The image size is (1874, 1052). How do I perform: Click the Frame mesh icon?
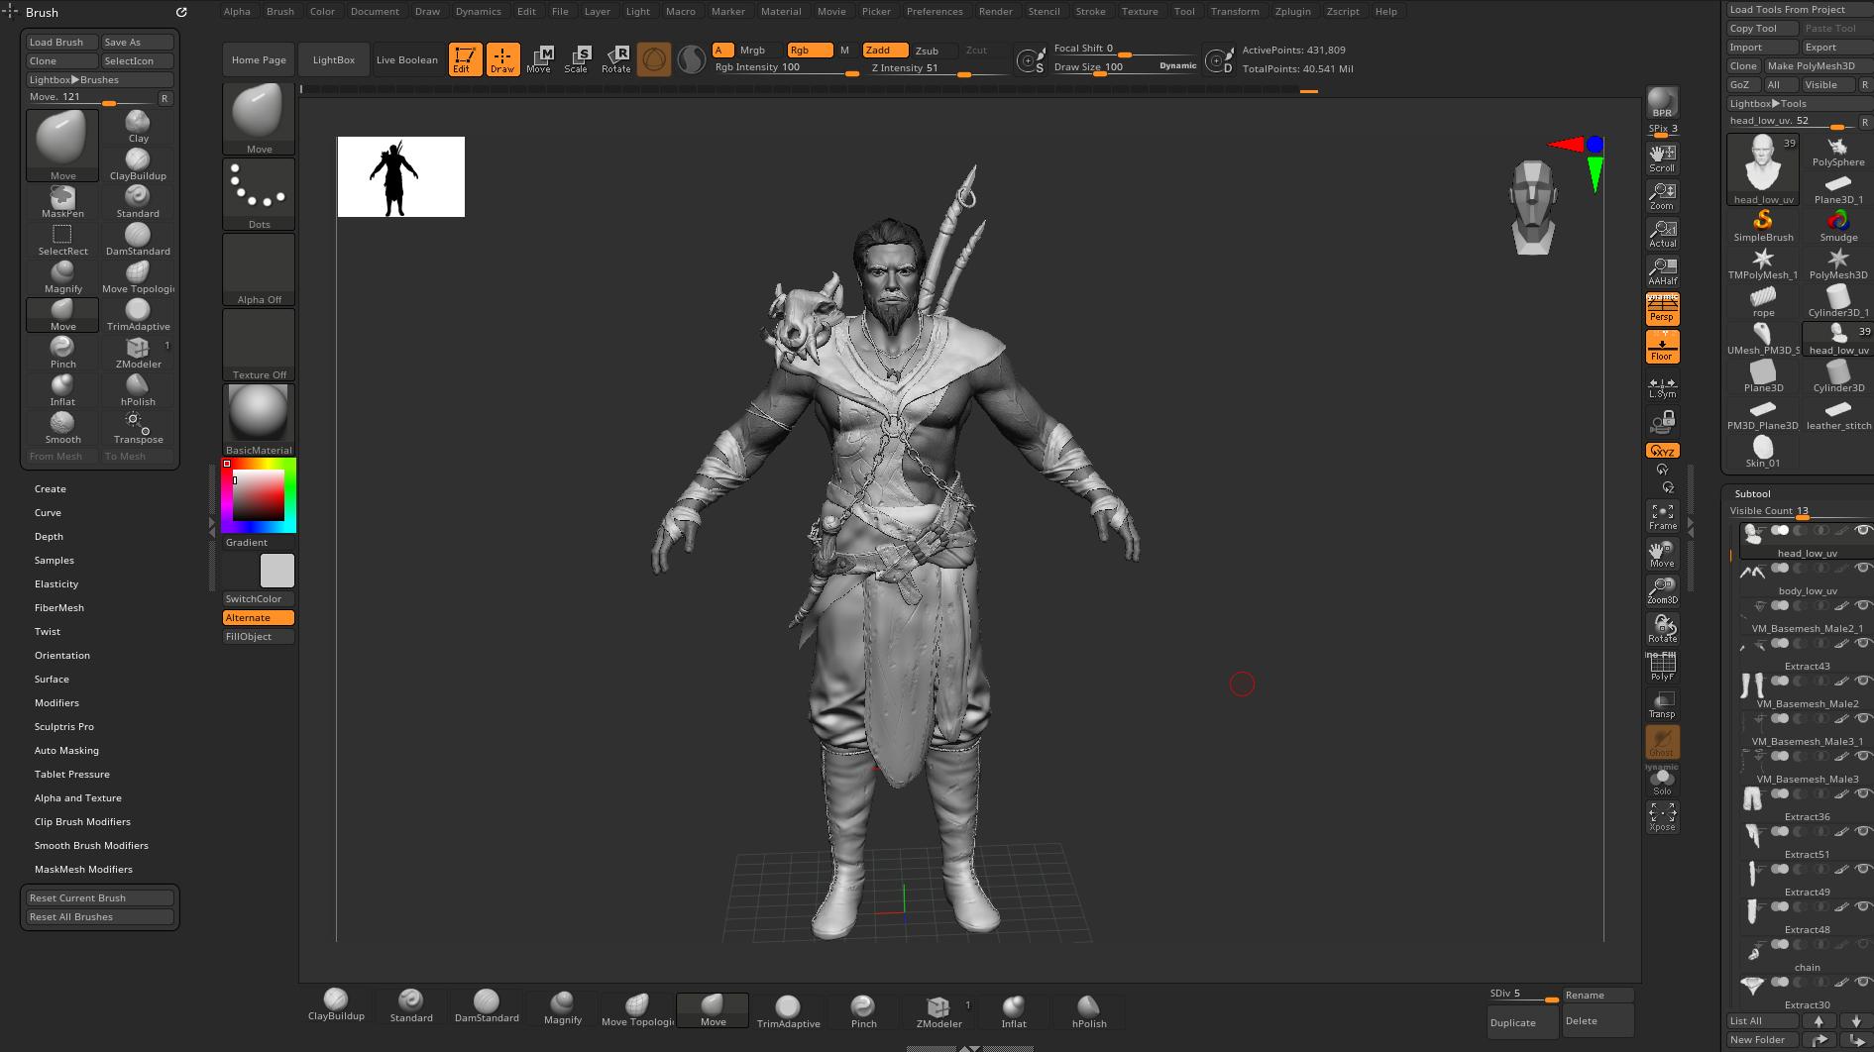[x=1662, y=516]
